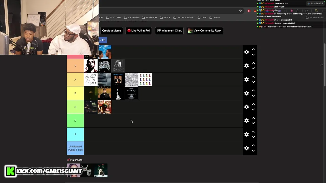Screen dimensions: 326x183
Task: Move F tier row down
Action: pos(253,137)
